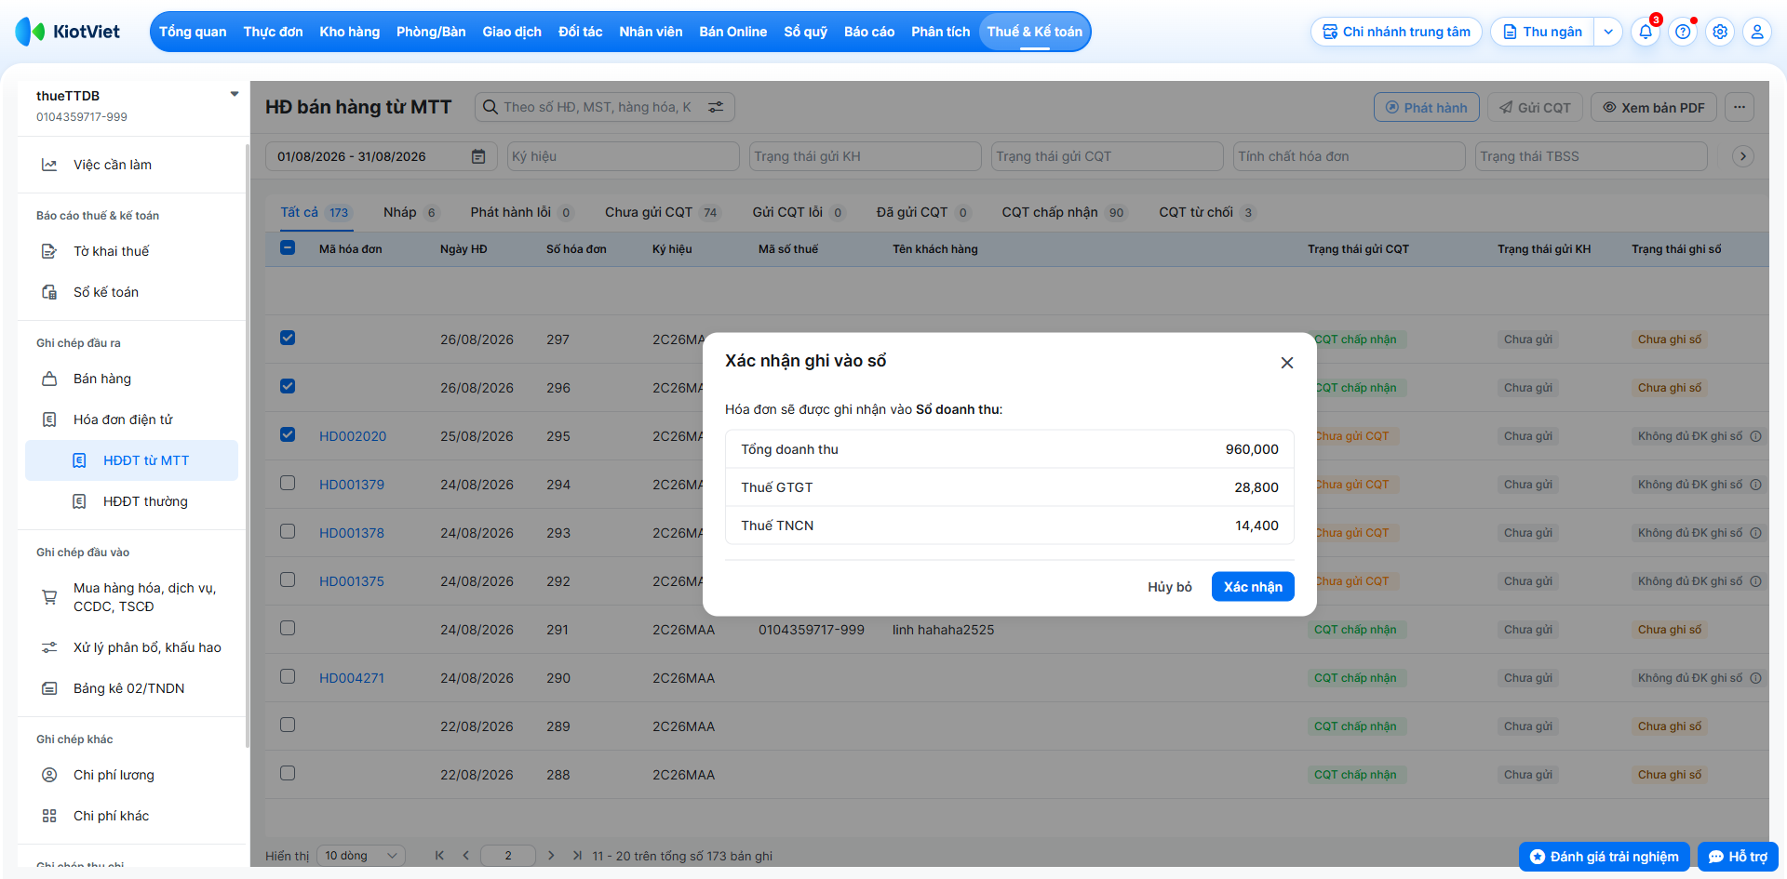Viewport: 1787px width, 879px height.
Task: Open the search filter sliders icon
Action: pyautogui.click(x=716, y=107)
